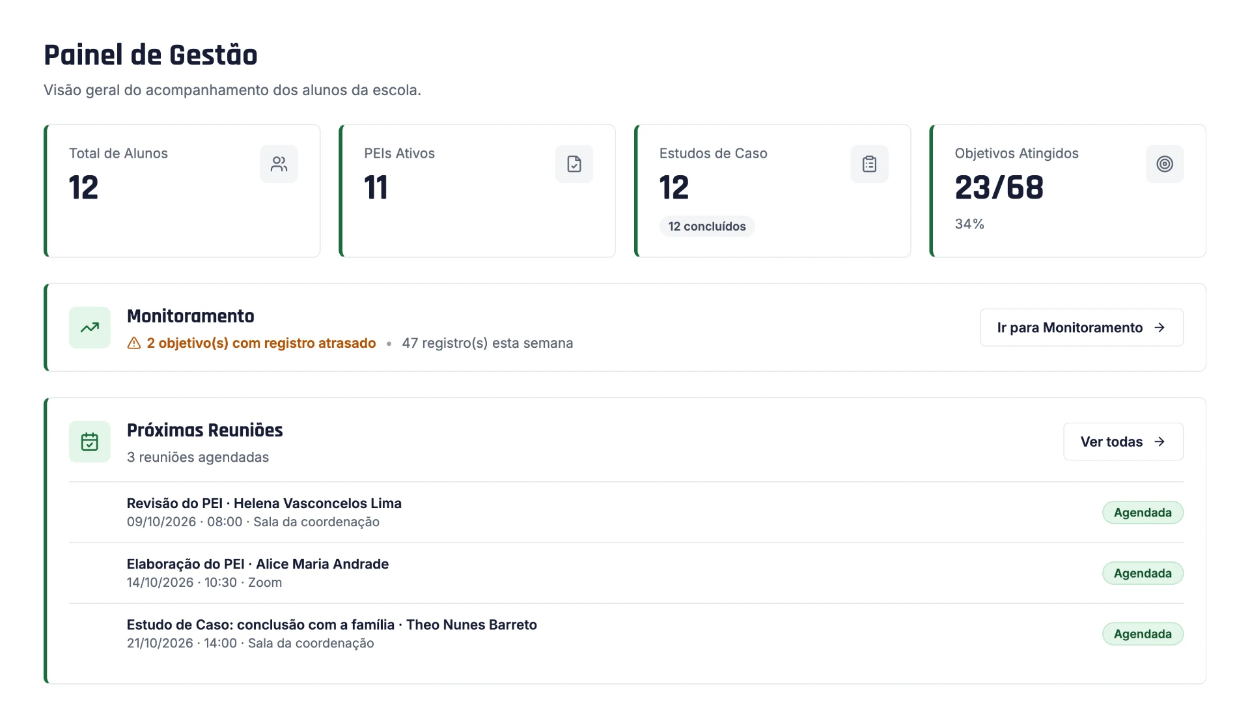Viewport: 1250px width, 721px height.
Task: Click '09/10/2026 · 08:00 · Sala da coordenação'
Action: pos(253,522)
